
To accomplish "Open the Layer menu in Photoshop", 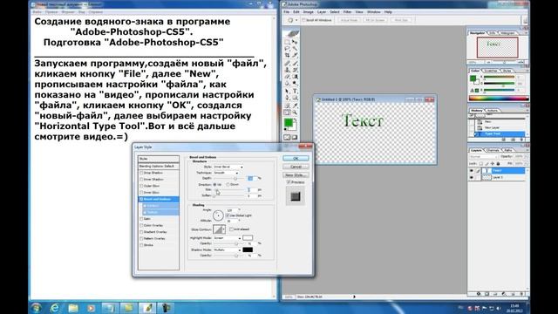I will pyautogui.click(x=322, y=12).
